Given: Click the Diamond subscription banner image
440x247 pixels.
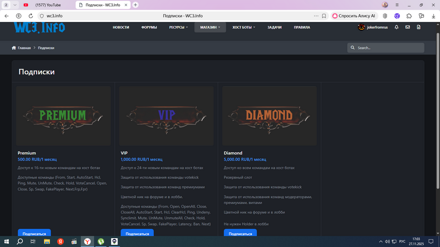Looking at the screenshot, I should click(x=269, y=116).
